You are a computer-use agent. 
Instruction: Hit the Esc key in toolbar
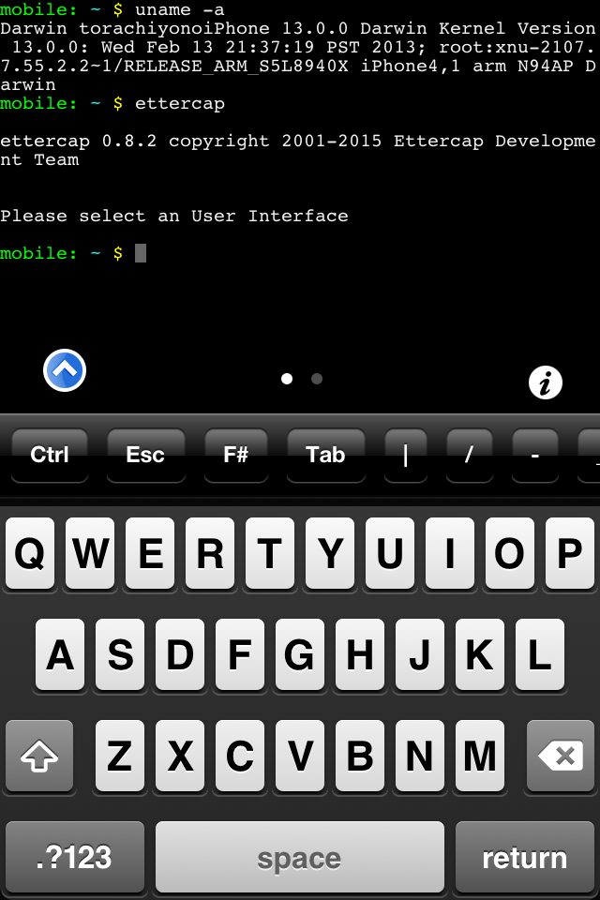click(146, 456)
